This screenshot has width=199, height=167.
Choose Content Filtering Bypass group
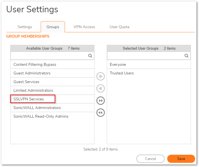click(x=35, y=64)
